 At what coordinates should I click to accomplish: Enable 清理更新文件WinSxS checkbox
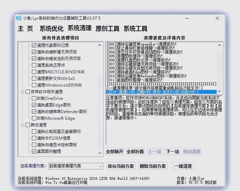34,79
